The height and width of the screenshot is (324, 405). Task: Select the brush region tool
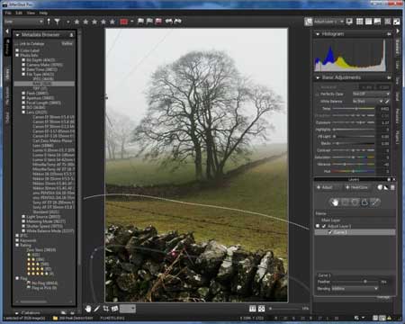tap(374, 202)
